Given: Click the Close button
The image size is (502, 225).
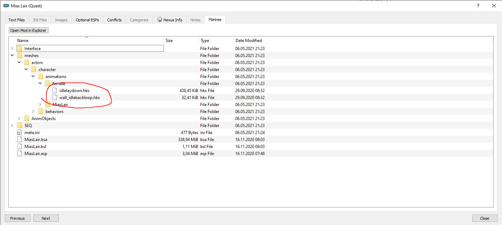Looking at the screenshot, I should pyautogui.click(x=484, y=218).
